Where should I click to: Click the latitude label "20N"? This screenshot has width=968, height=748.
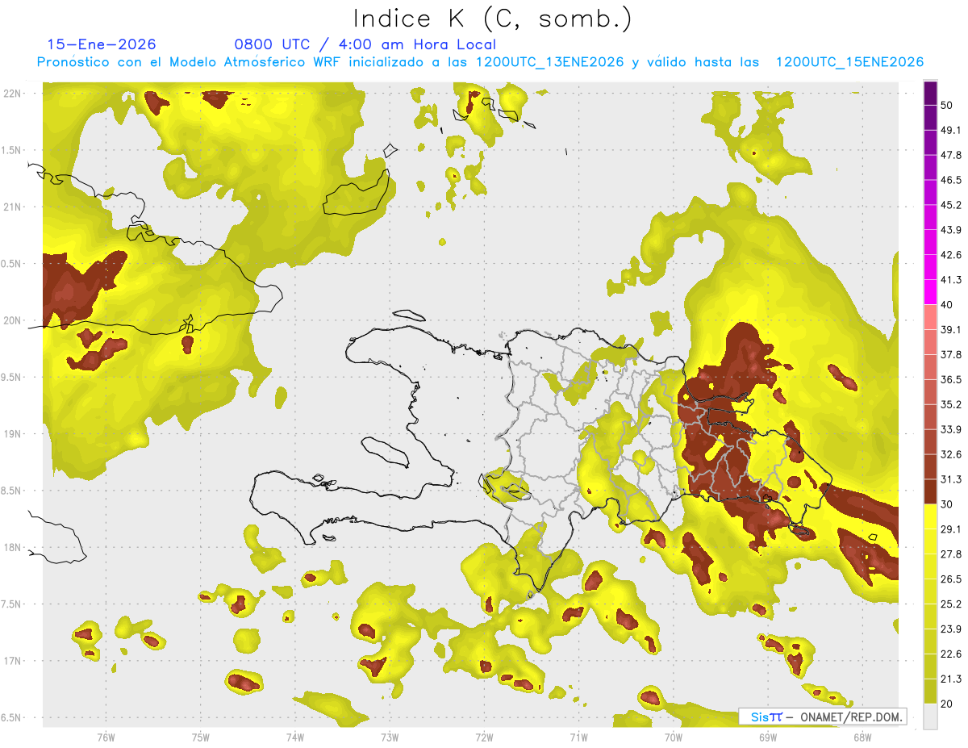12,320
